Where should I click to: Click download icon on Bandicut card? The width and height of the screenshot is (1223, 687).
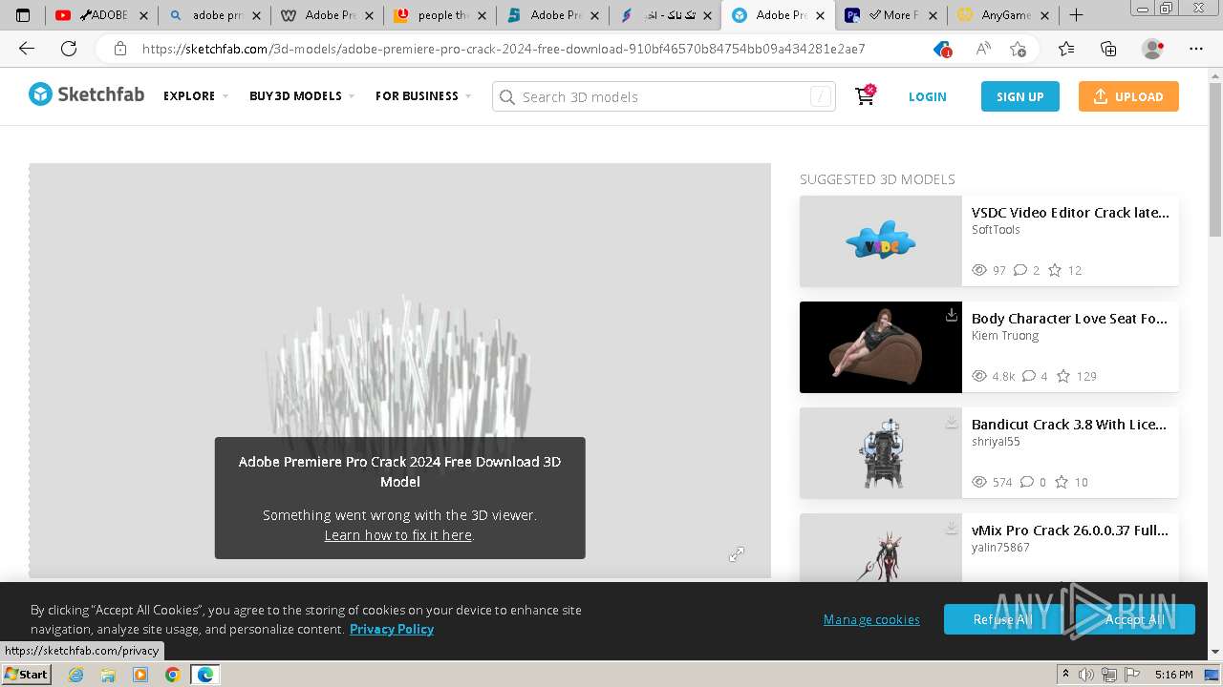[952, 421]
